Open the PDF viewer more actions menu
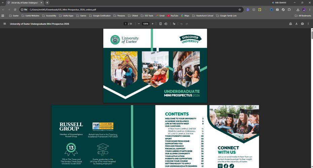Viewport: 313px width, 168px height. point(308,24)
